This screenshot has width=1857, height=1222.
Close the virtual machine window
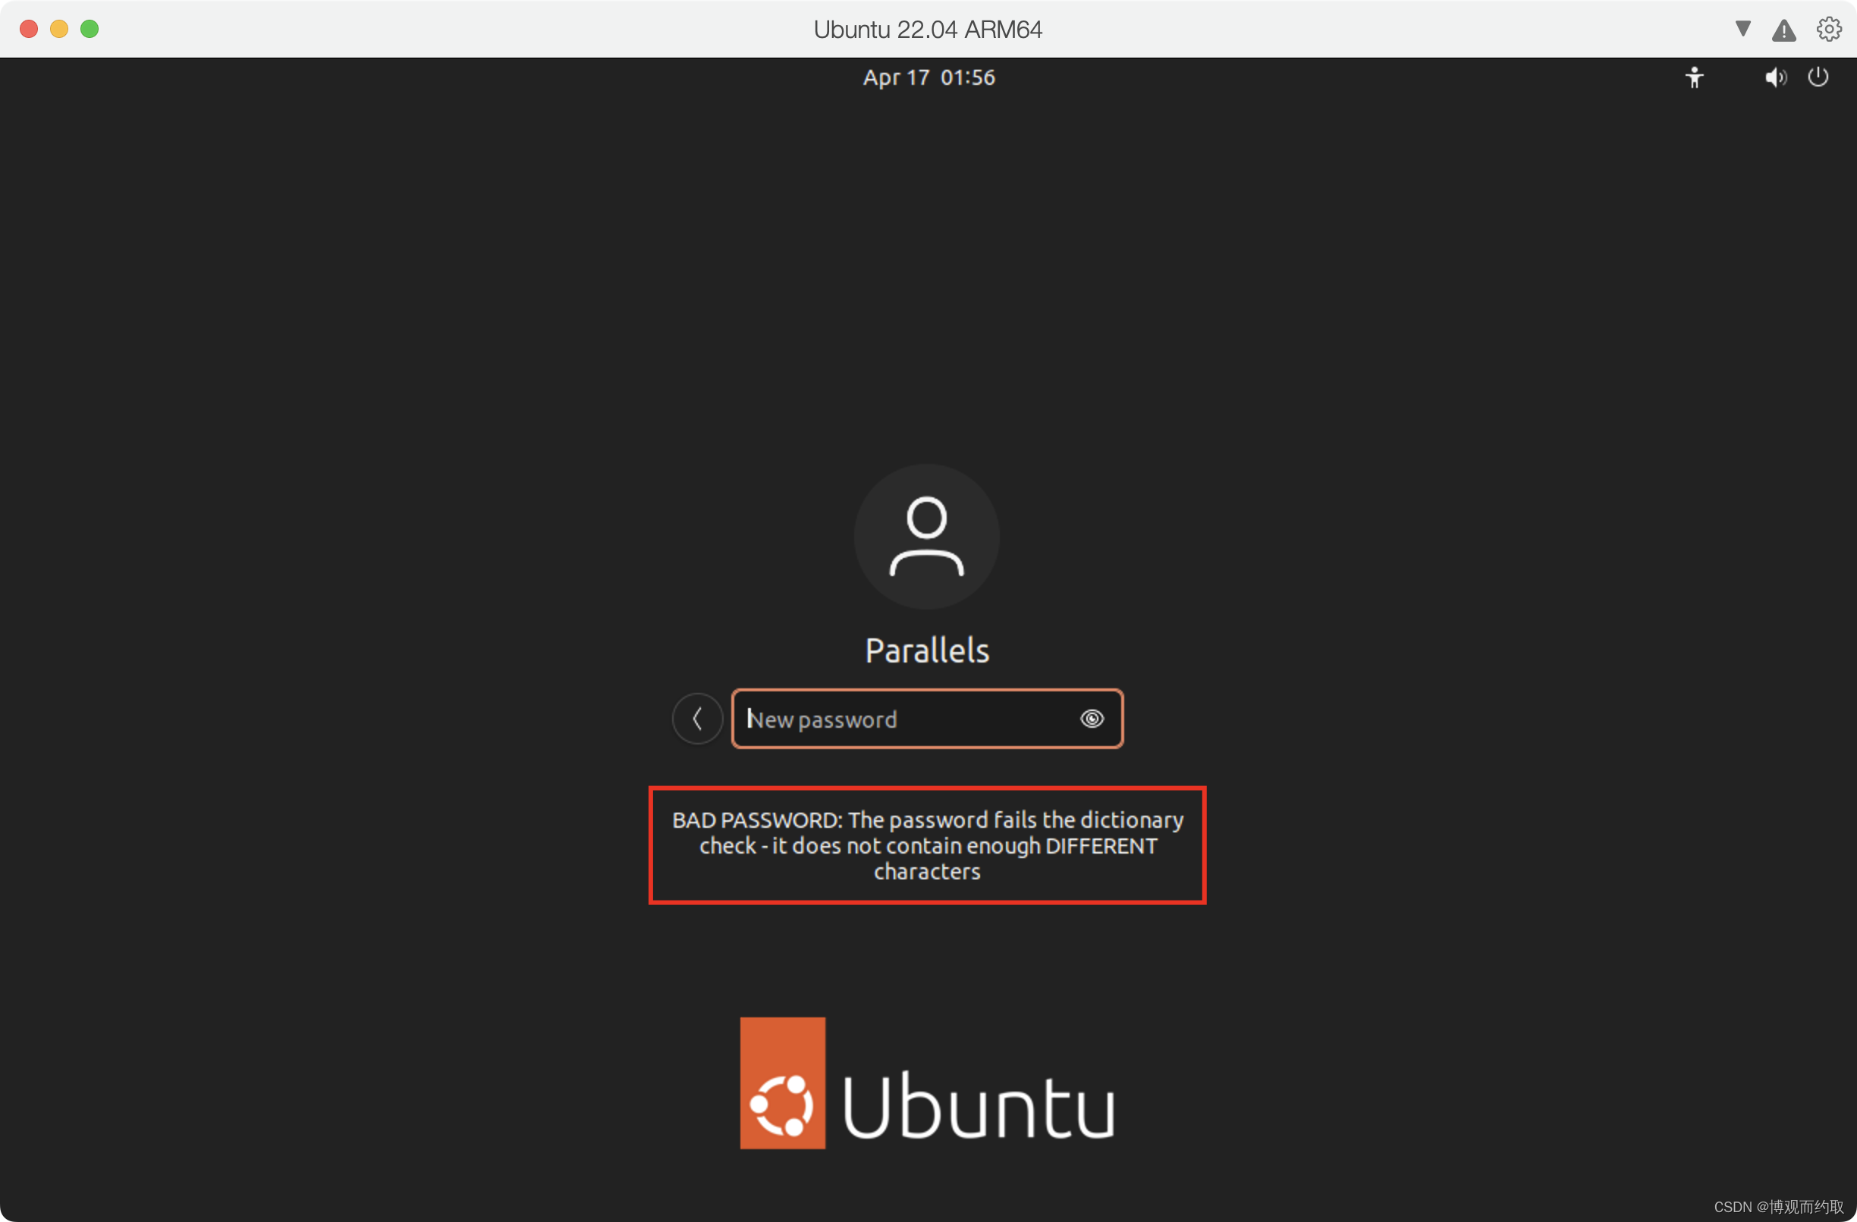pos(29,29)
